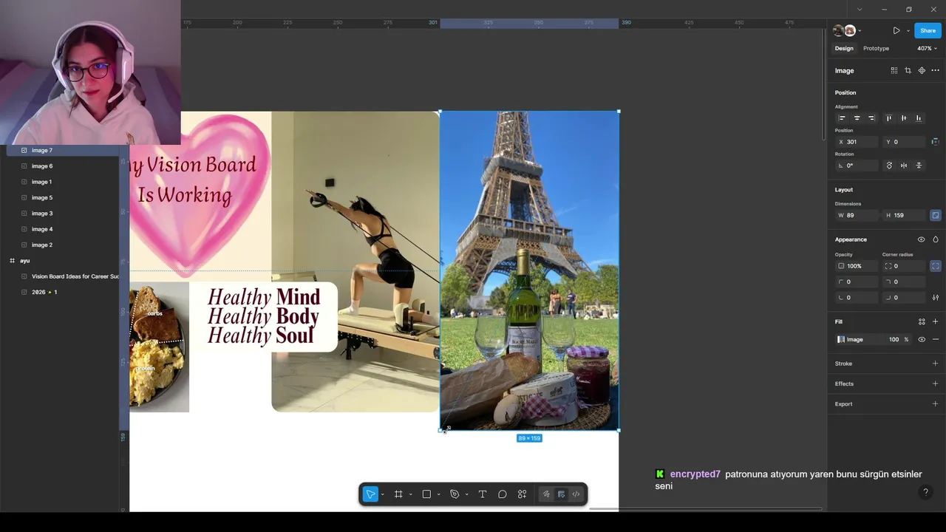The height and width of the screenshot is (532, 946).
Task: Toggle individual corner radius mode
Action: point(936,266)
